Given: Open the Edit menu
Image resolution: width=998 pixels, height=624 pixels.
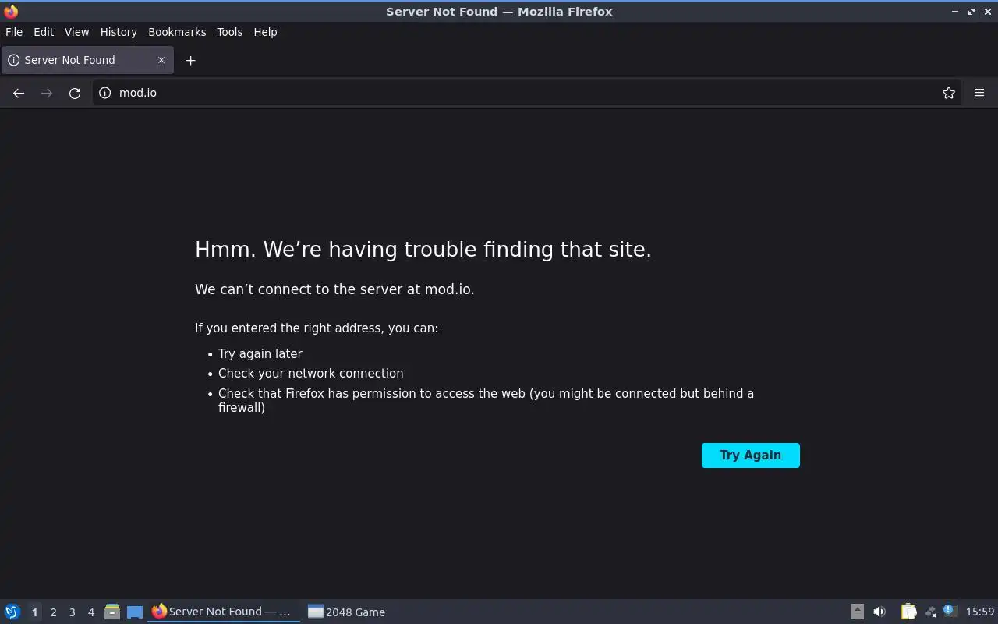Looking at the screenshot, I should pos(44,32).
